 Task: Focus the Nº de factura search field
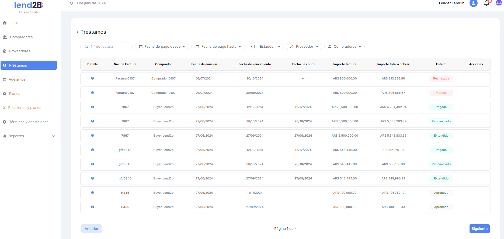click(x=109, y=47)
